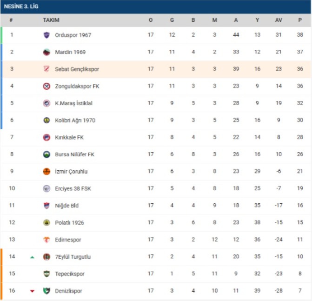The height and width of the screenshot is (301, 312).
Task: Click the Orduspor 1967 team logo
Action: pyautogui.click(x=46, y=35)
